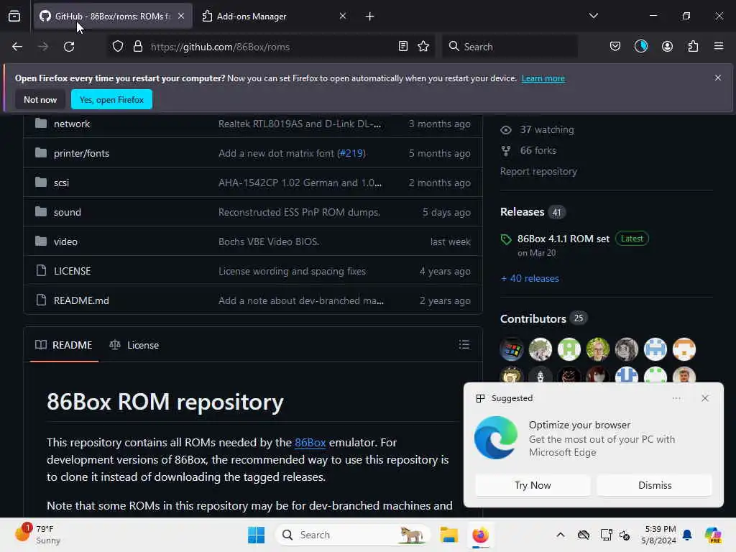Open the Save to Pocket button

pos(615,47)
